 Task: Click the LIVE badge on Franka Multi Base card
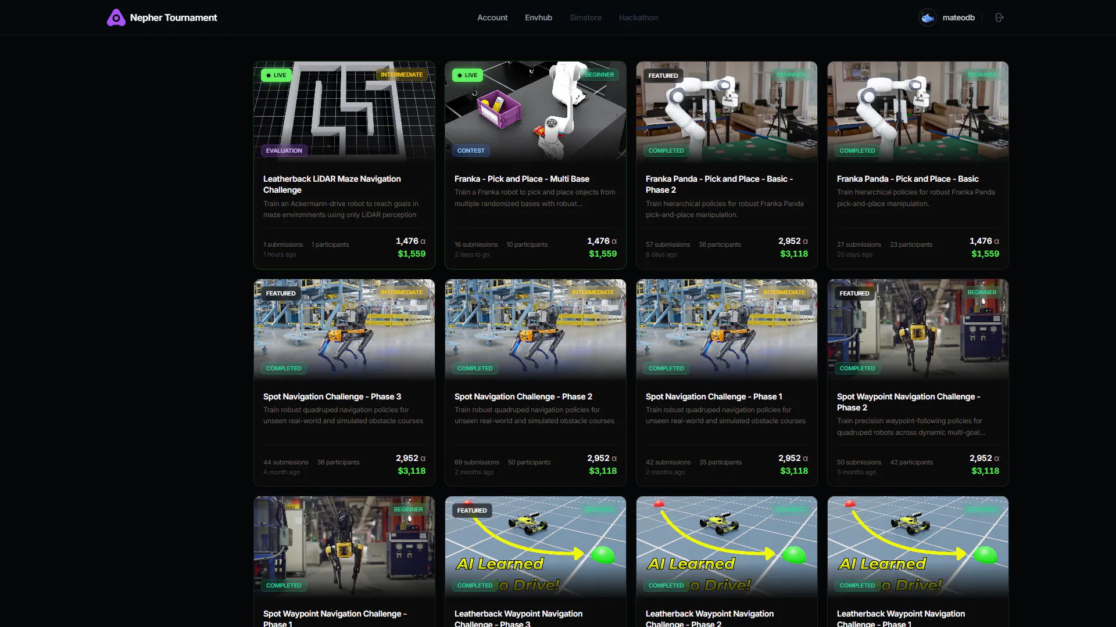[x=467, y=75]
